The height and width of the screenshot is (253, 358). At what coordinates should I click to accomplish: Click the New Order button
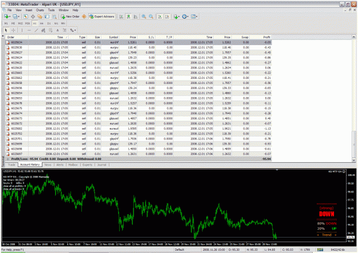tap(70, 17)
